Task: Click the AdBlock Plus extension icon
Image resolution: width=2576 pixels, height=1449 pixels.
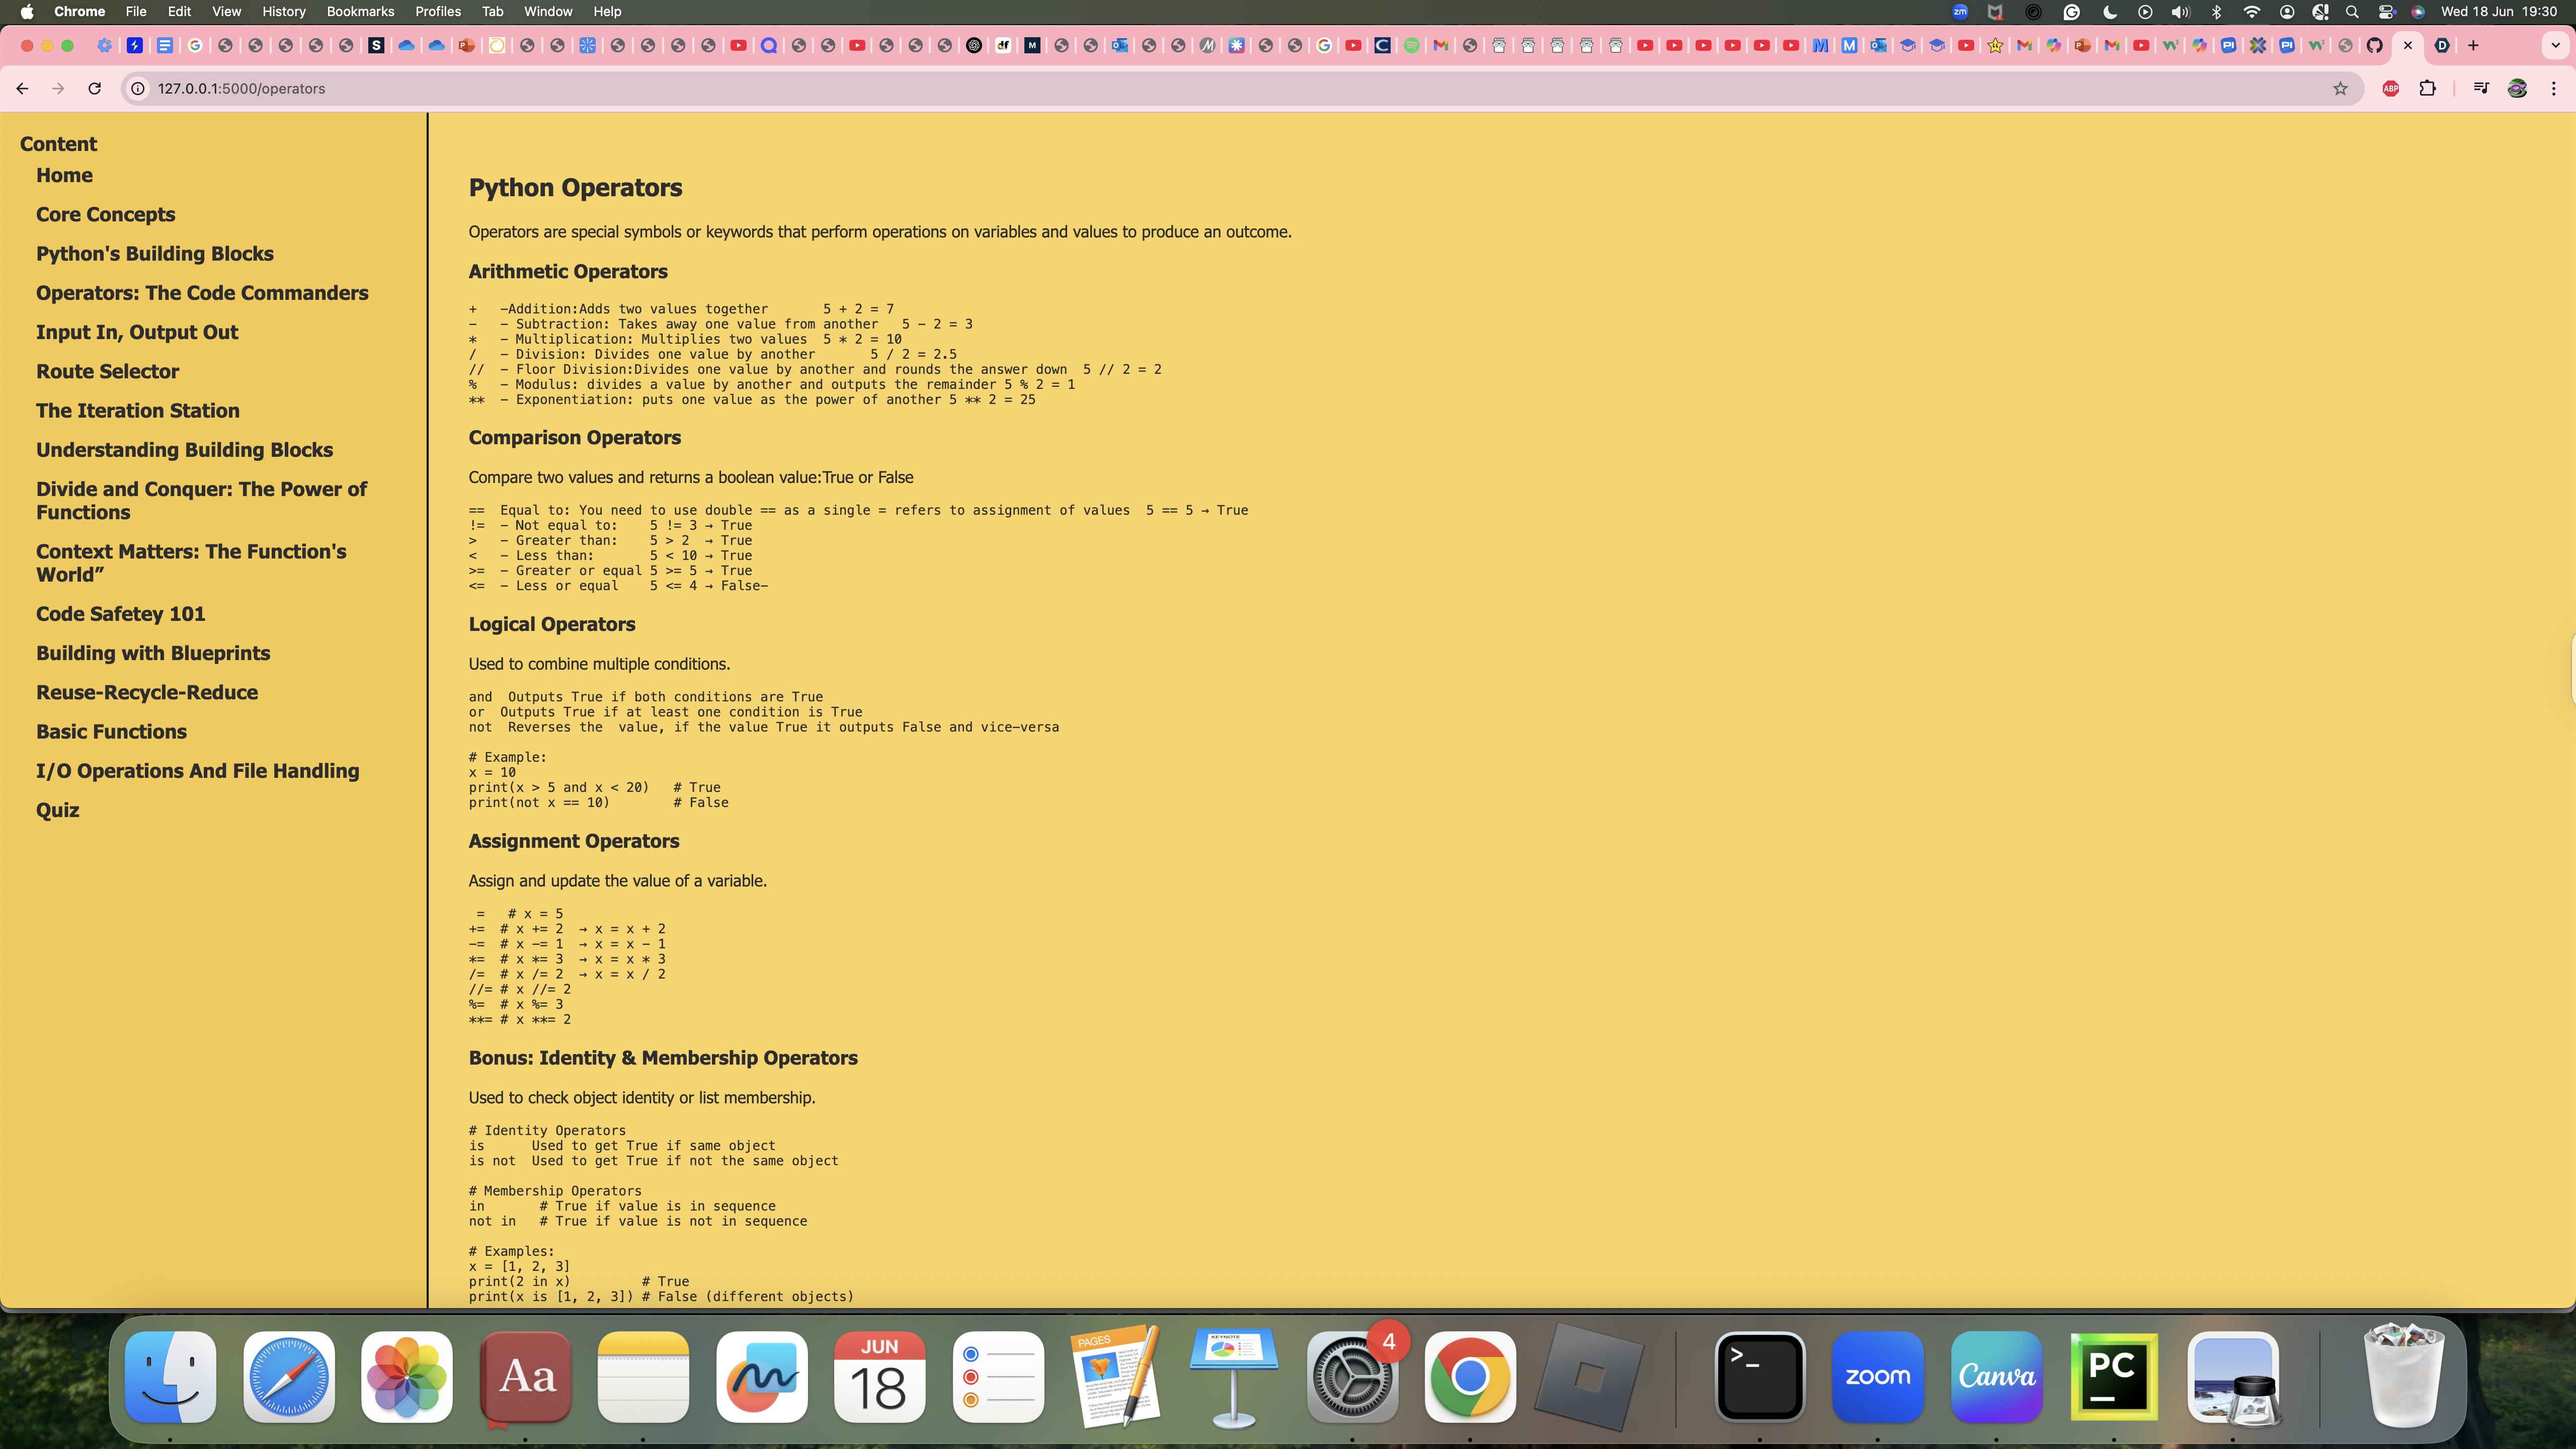Action: (2391, 88)
